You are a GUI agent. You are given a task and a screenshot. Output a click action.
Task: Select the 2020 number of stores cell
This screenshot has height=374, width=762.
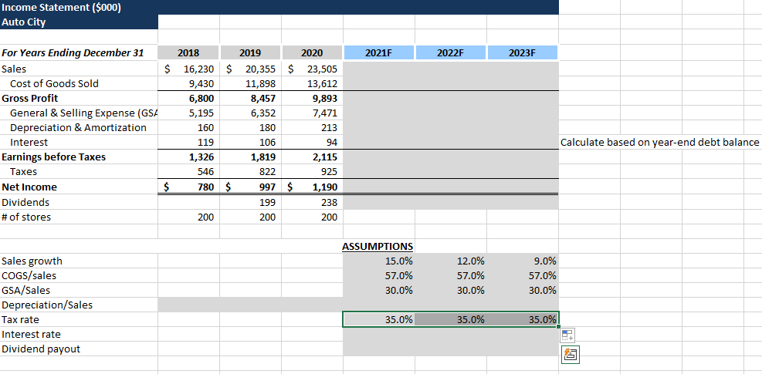(312, 217)
